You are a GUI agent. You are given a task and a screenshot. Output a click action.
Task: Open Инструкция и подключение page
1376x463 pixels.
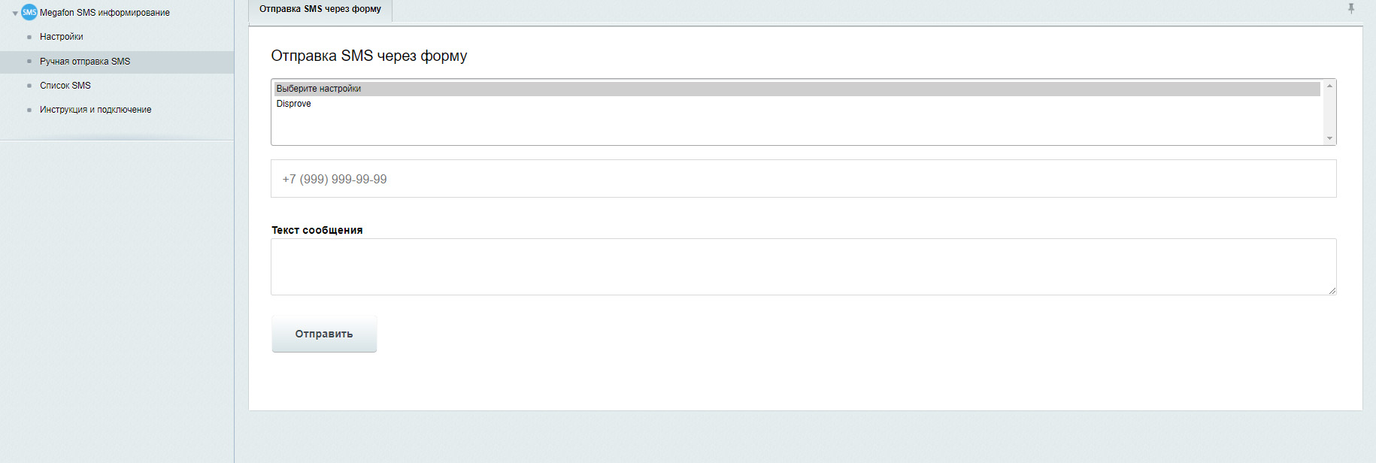(x=95, y=110)
